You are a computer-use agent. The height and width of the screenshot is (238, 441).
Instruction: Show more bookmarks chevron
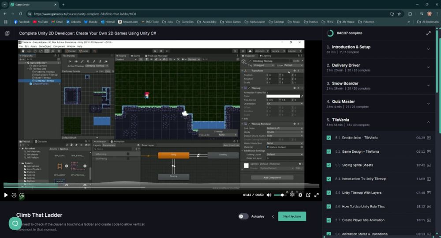[409, 22]
